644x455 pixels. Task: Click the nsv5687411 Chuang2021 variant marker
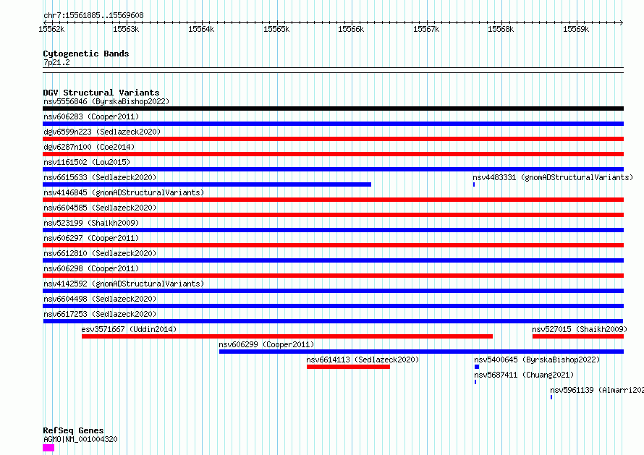tap(475, 382)
